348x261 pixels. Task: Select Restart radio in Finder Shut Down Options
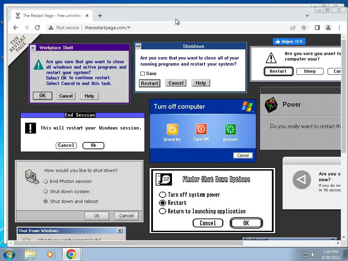click(162, 203)
